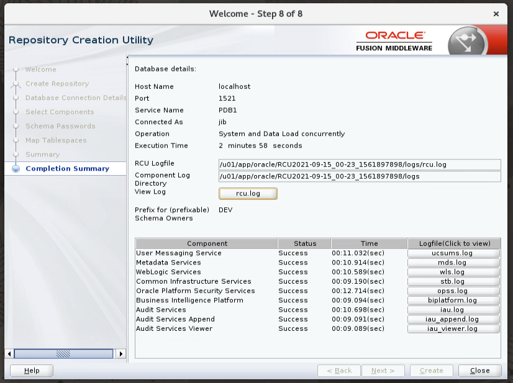Click the round utility graphic in header
Viewport: 513px width, 383px height.
[x=467, y=42]
